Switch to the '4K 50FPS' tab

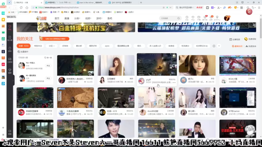(121, 3)
